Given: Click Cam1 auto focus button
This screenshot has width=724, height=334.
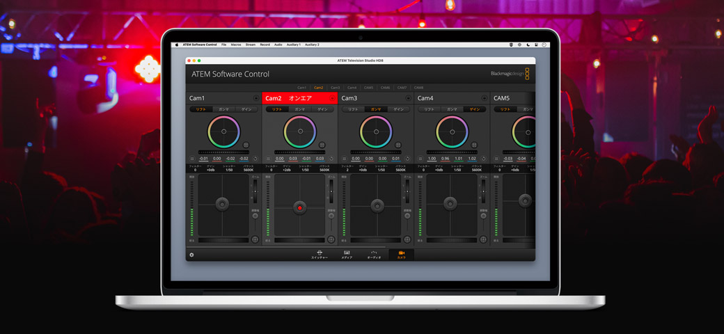Looking at the screenshot, I should 255,239.
